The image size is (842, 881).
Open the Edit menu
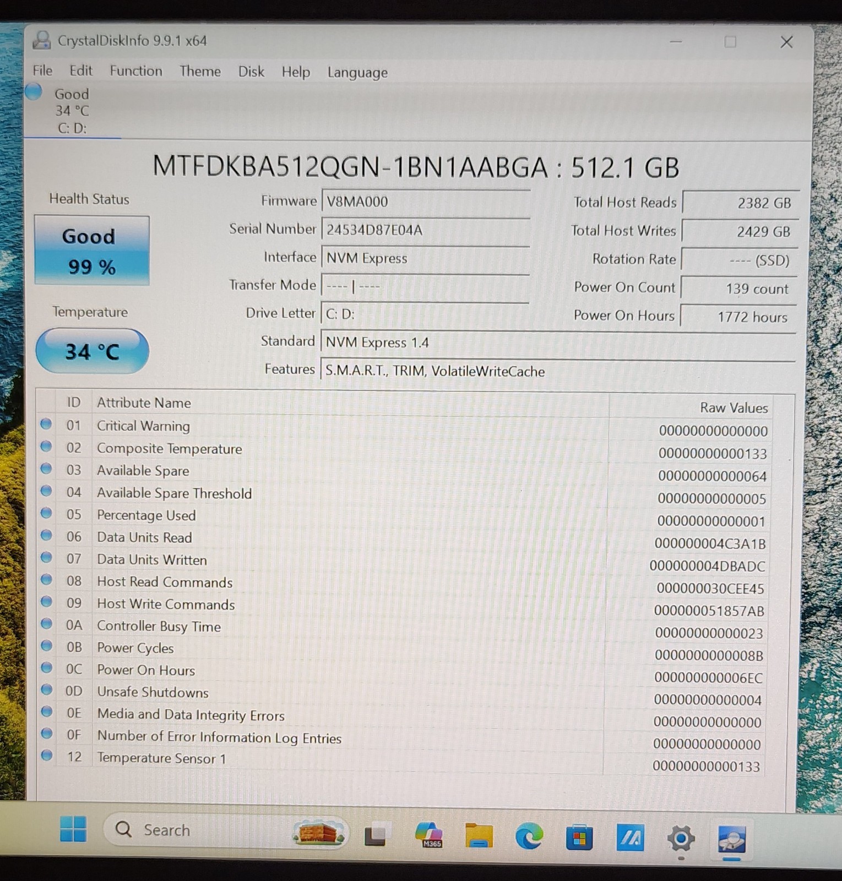81,70
